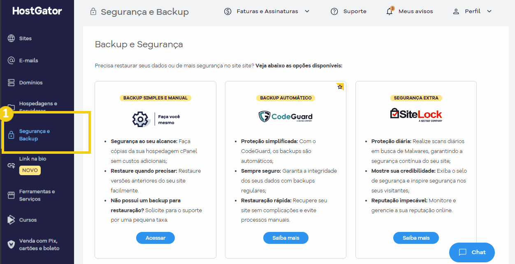Click the play icon beside Cursos
Screen dimensions: 515x264
[11, 220]
